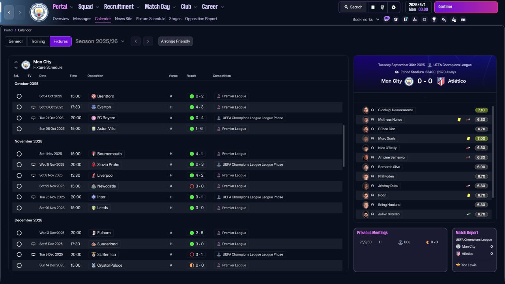Click the TV icon for the Everton fixture

34,107
